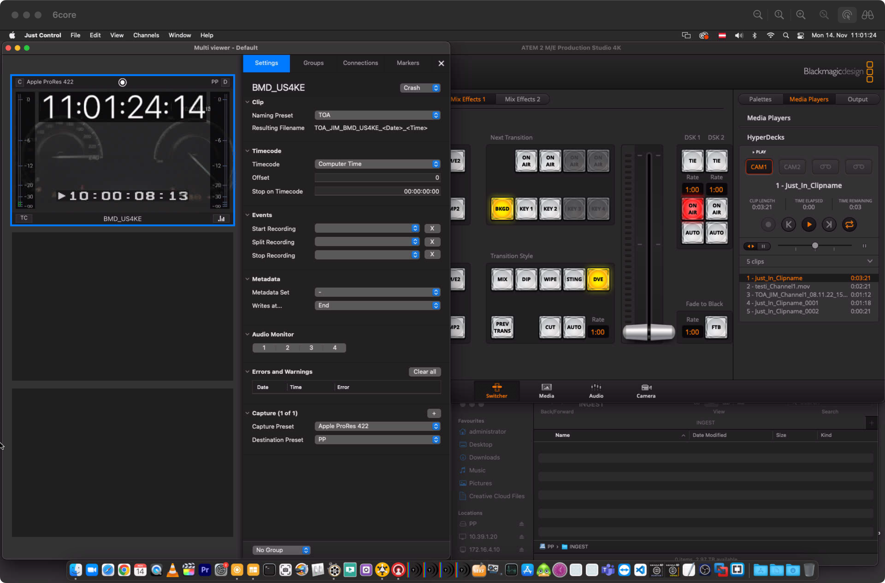The image size is (885, 583).
Task: Launch Premiere Pro from the dock
Action: (x=205, y=570)
